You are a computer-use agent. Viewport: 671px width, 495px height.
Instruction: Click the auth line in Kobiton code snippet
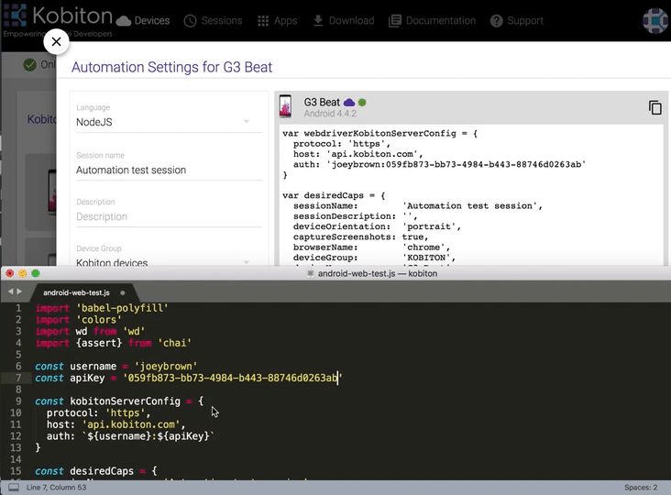pyautogui.click(x=439, y=165)
